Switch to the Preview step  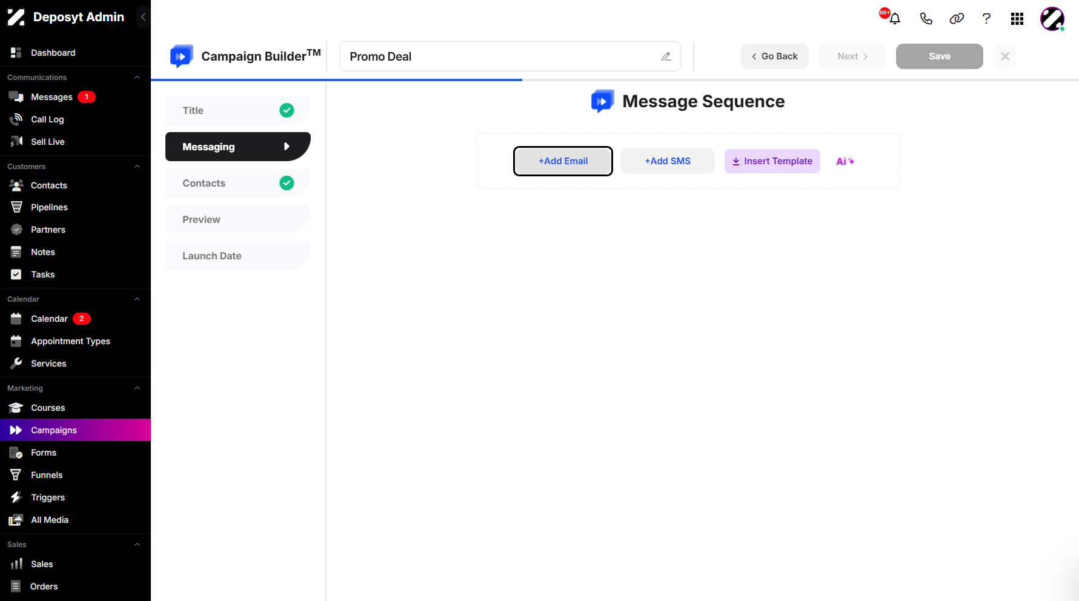click(x=237, y=219)
